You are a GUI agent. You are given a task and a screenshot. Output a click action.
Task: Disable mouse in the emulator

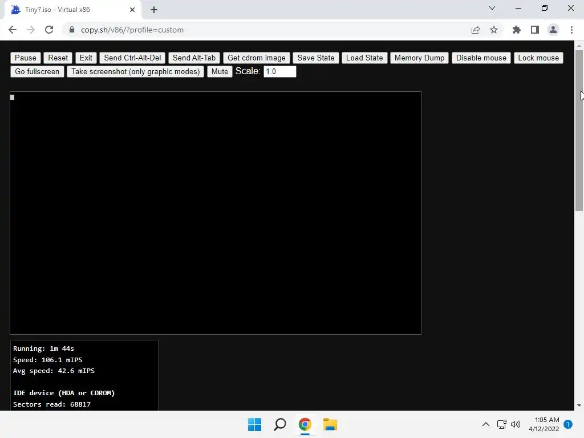[481, 58]
